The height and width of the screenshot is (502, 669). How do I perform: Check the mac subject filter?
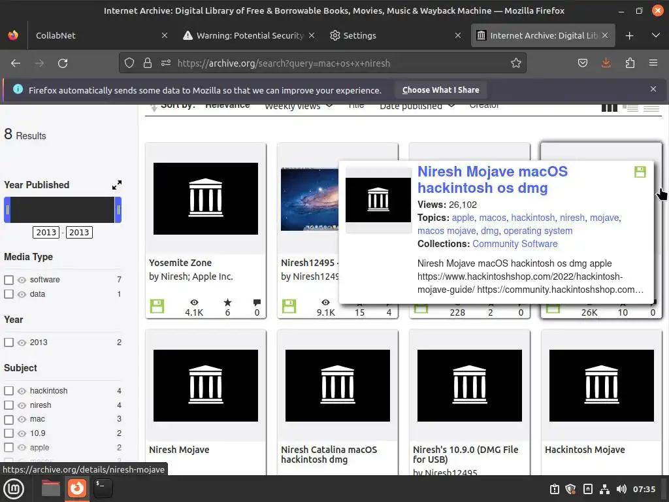8,419
